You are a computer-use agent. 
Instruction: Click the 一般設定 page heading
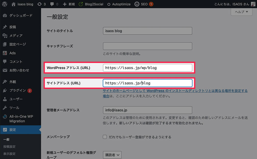pos(57,17)
